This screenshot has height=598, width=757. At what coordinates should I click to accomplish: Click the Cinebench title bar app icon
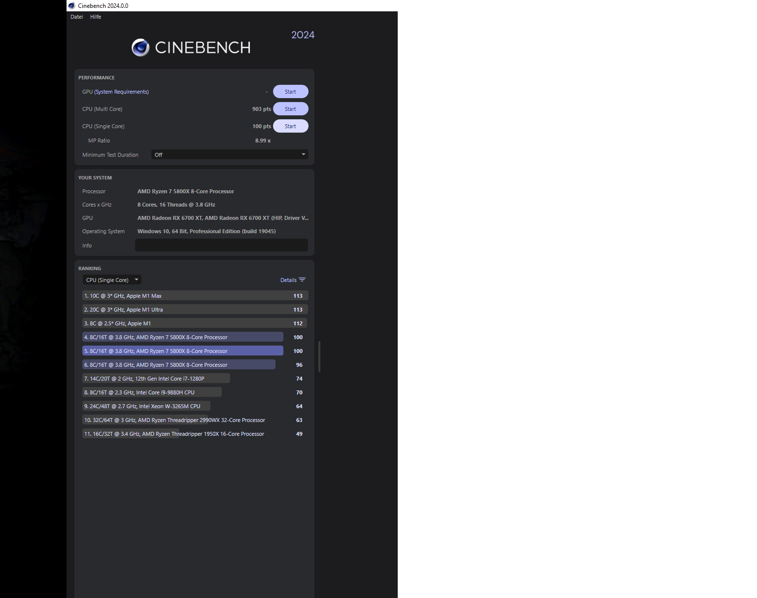[x=71, y=5]
